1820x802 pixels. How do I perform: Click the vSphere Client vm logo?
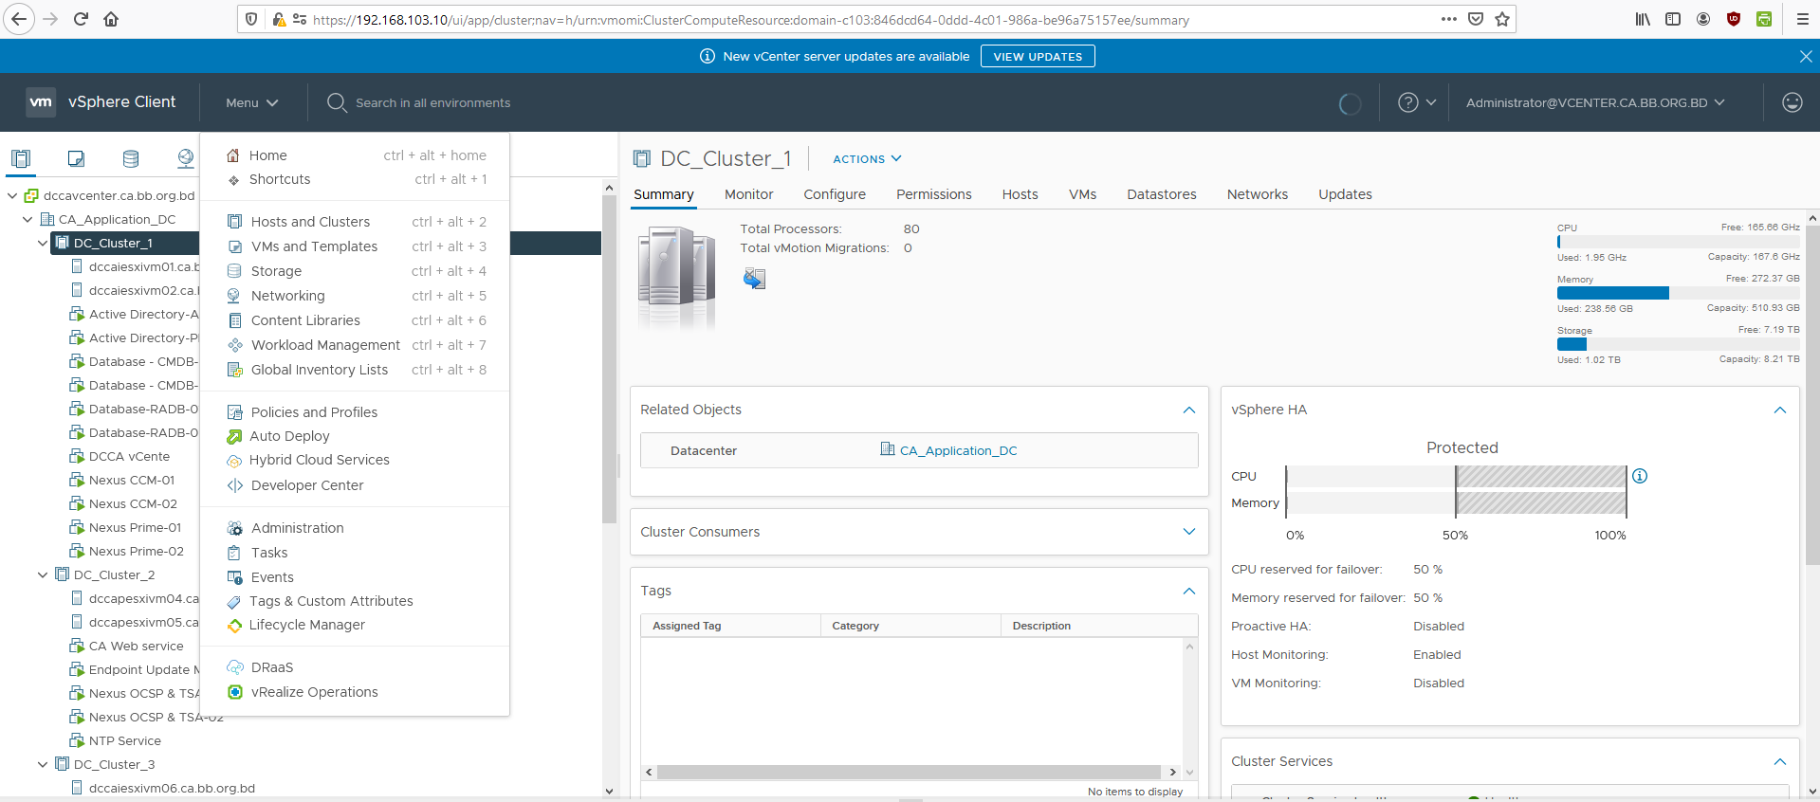click(x=41, y=102)
